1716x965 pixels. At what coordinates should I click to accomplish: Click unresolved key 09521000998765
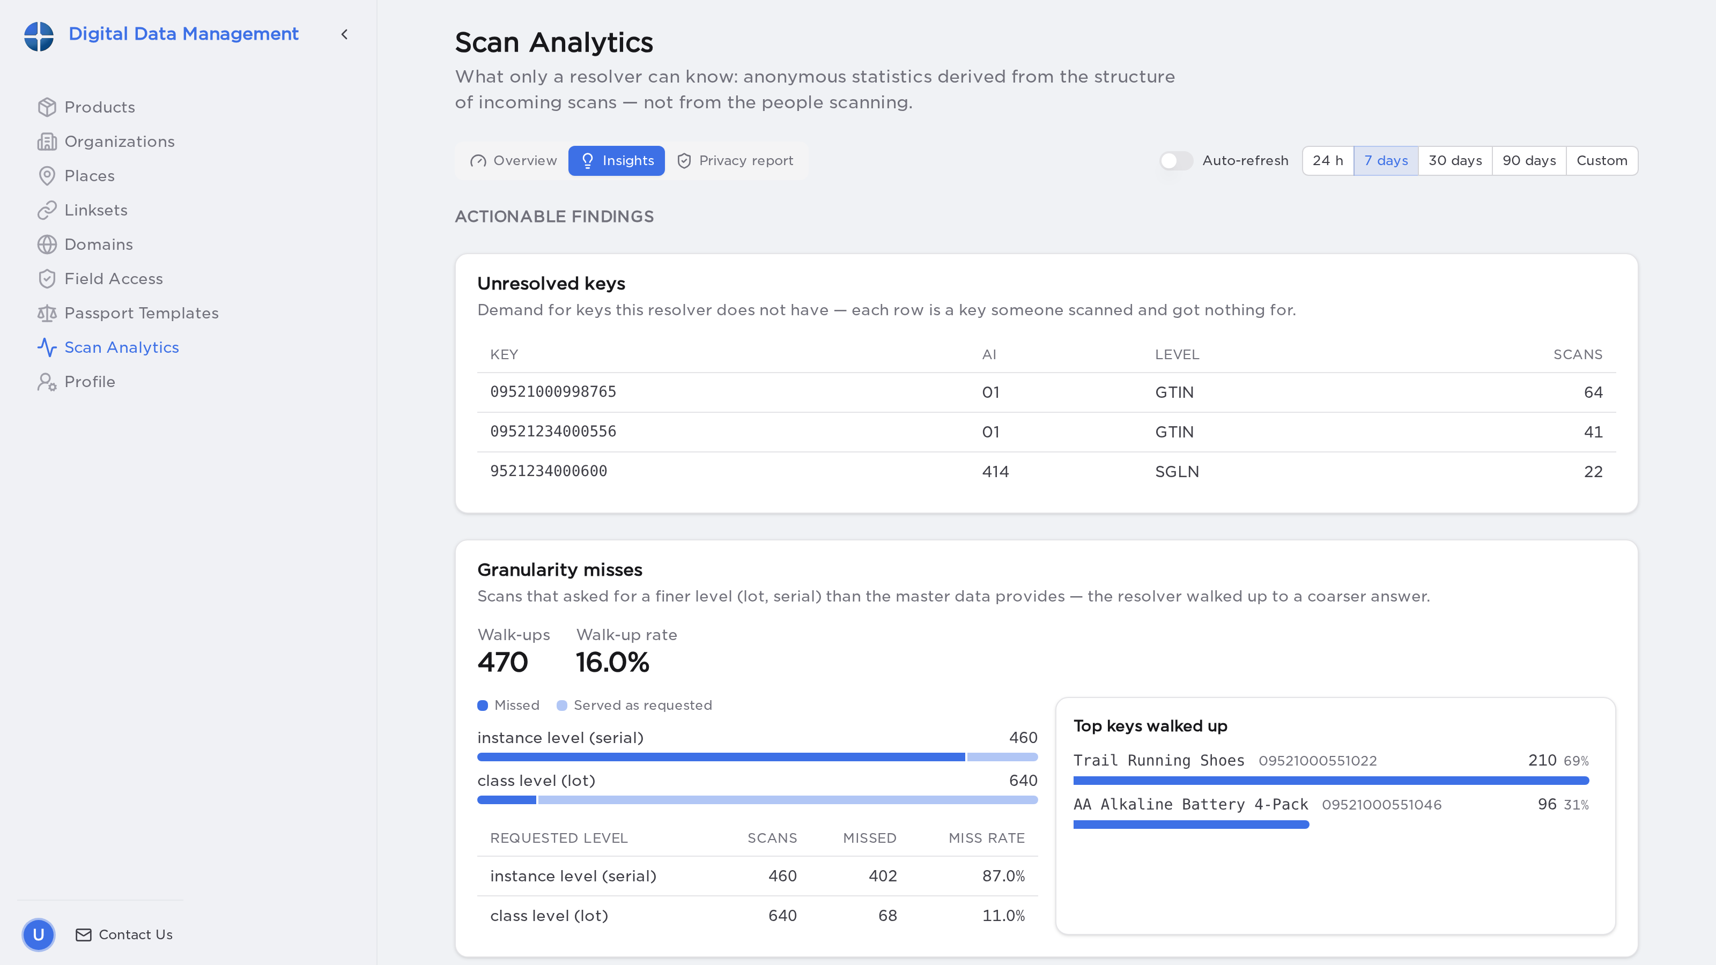click(553, 391)
